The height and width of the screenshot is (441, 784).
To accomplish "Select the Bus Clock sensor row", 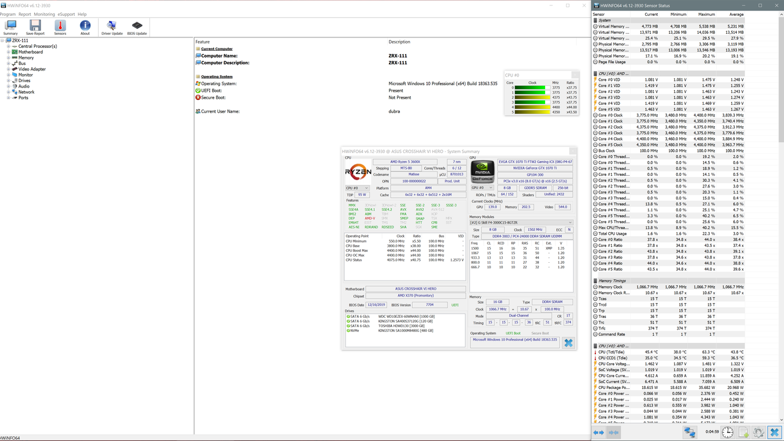I will point(669,151).
